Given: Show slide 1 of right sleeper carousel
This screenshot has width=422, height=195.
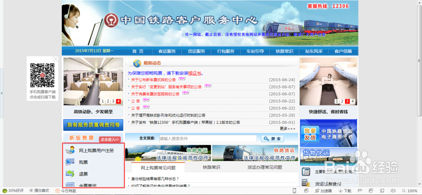Looking at the screenshot, I should 337,101.
